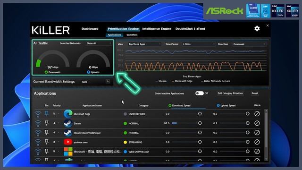Click the Steam Client WebHelper app icon

[x=68, y=133]
